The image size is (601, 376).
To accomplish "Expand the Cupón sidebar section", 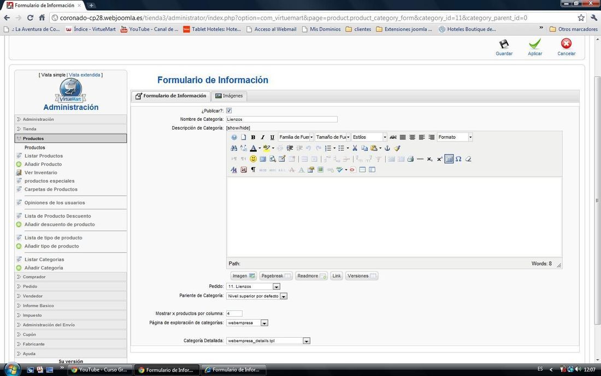I will tap(70, 334).
